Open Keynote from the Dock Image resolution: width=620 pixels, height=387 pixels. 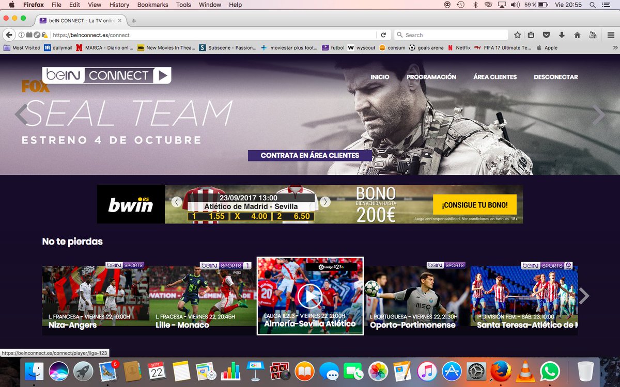coord(255,371)
